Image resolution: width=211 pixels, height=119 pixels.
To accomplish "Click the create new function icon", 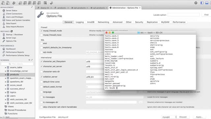I will pyautogui.click(x=39, y=3).
